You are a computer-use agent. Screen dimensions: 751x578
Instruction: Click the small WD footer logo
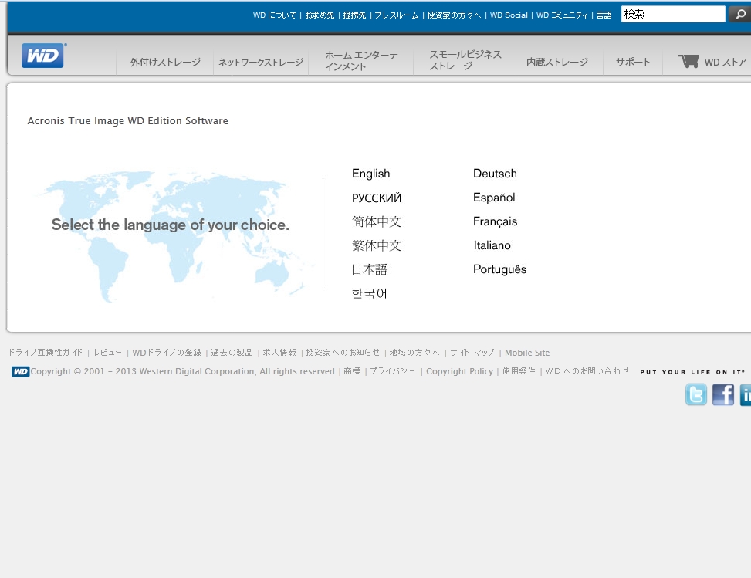pos(20,372)
